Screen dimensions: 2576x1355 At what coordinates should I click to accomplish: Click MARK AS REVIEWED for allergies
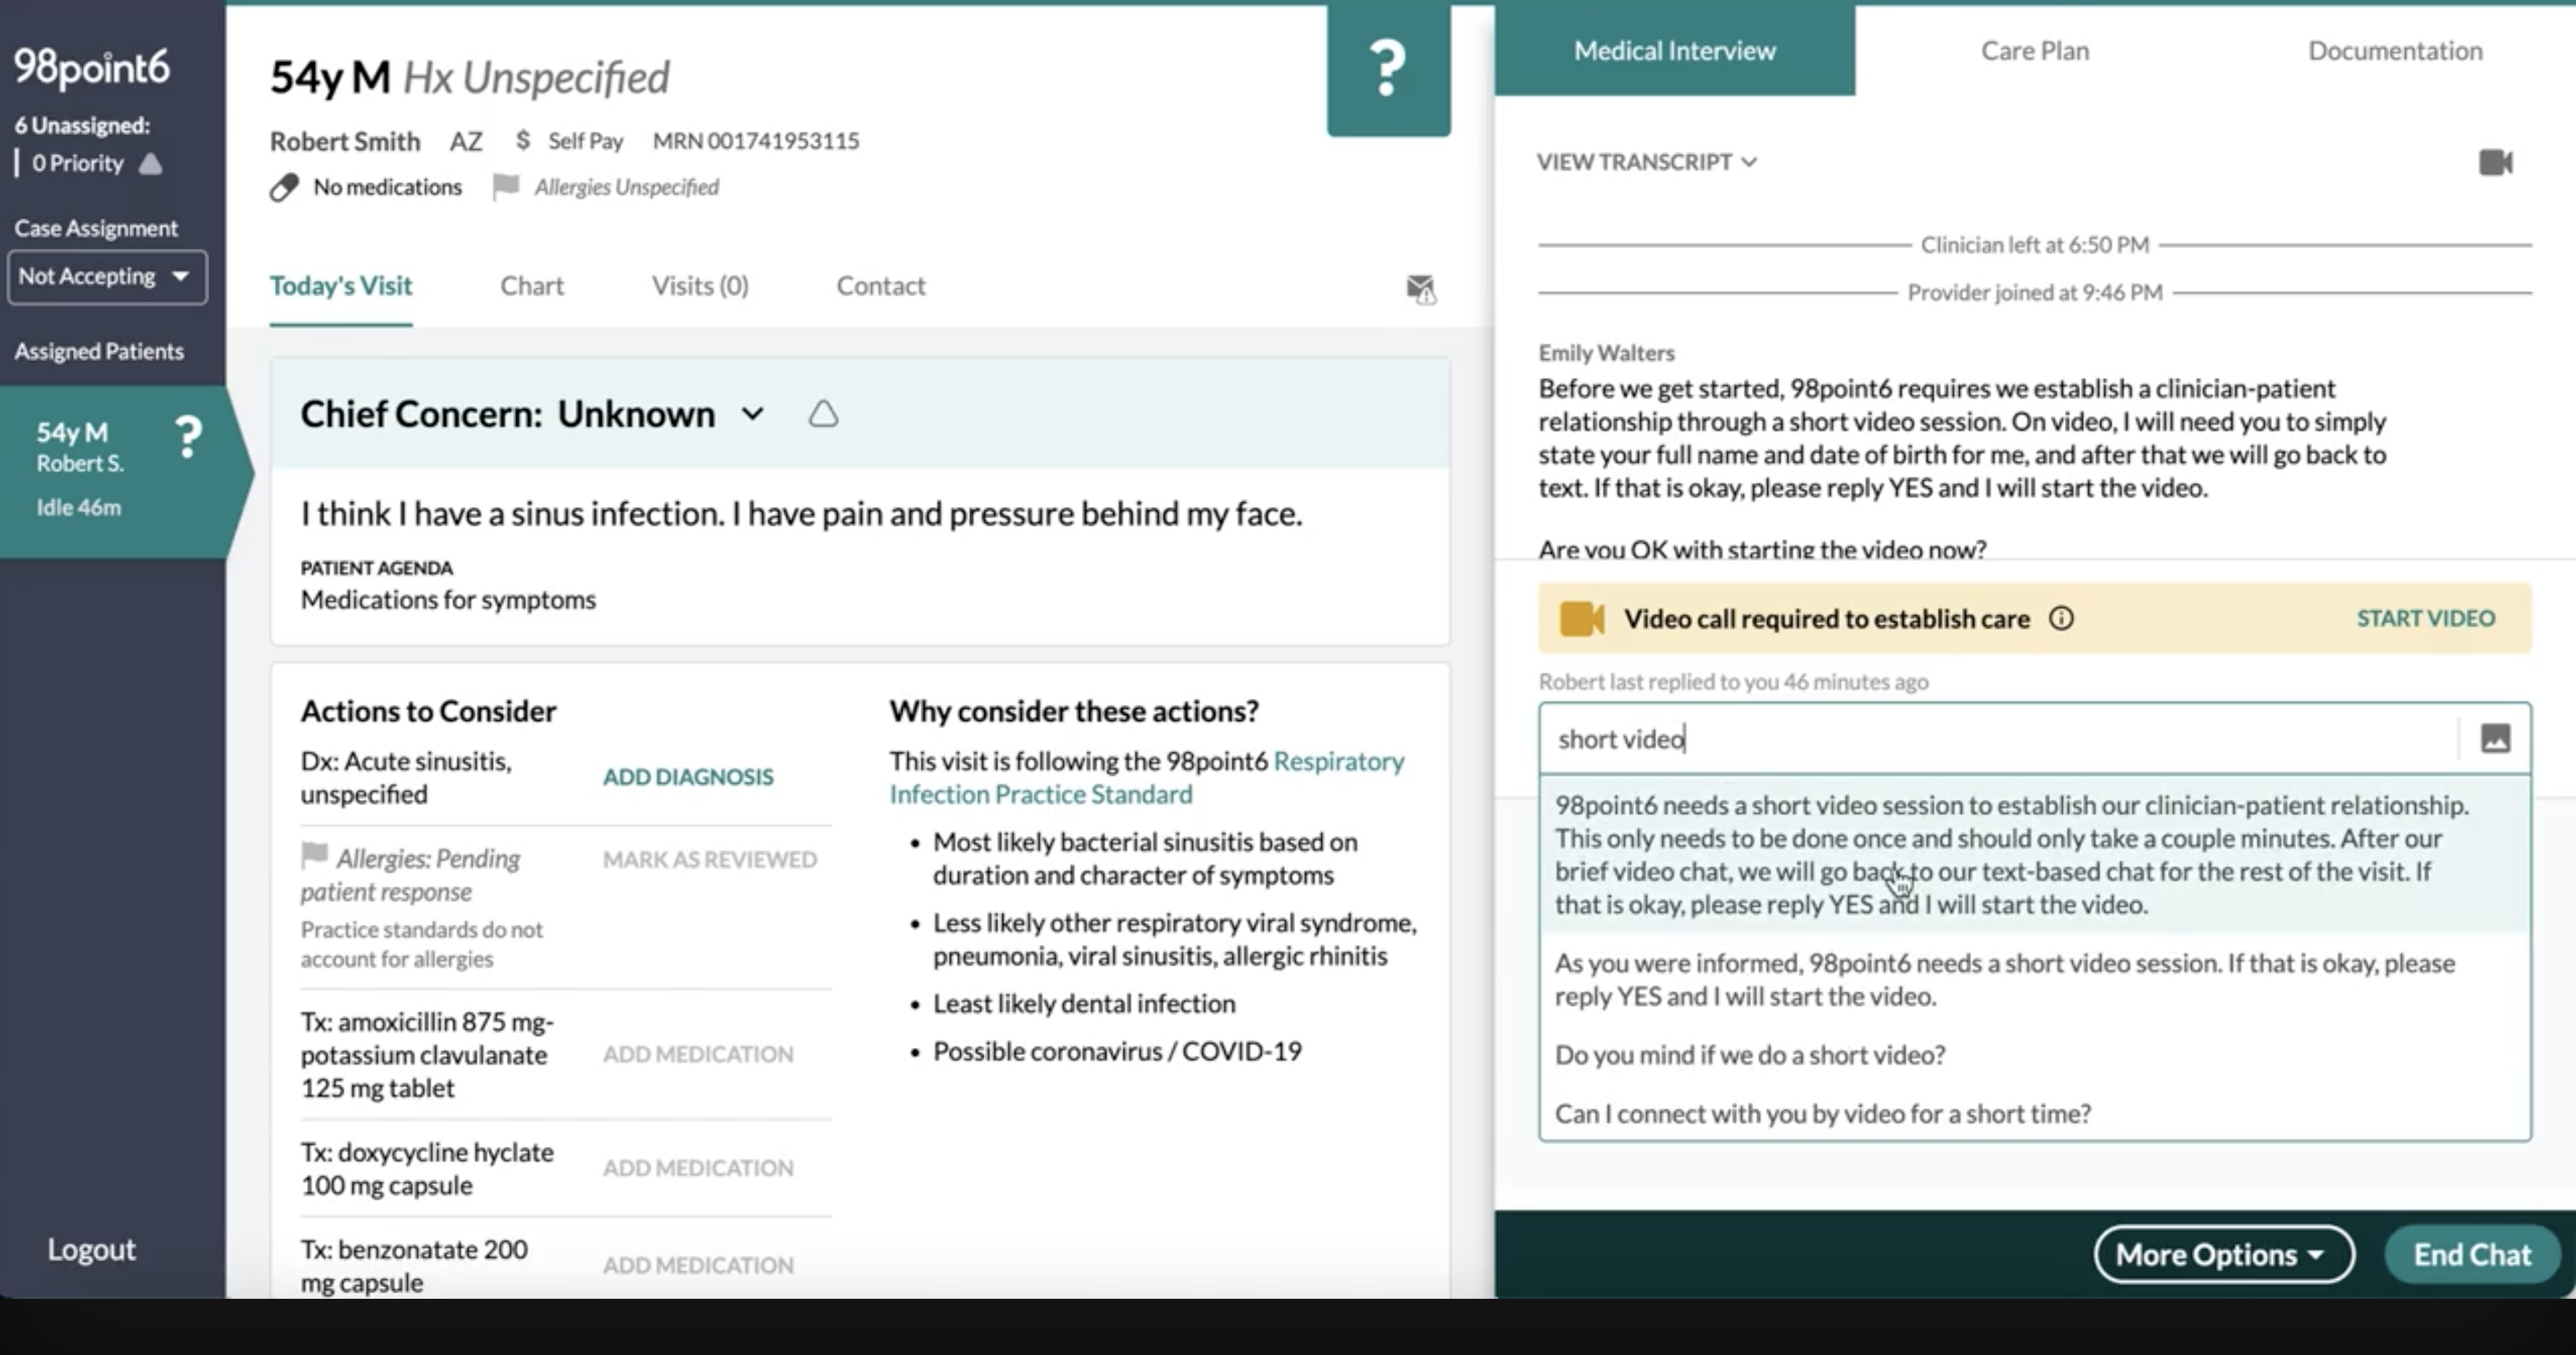pos(710,859)
